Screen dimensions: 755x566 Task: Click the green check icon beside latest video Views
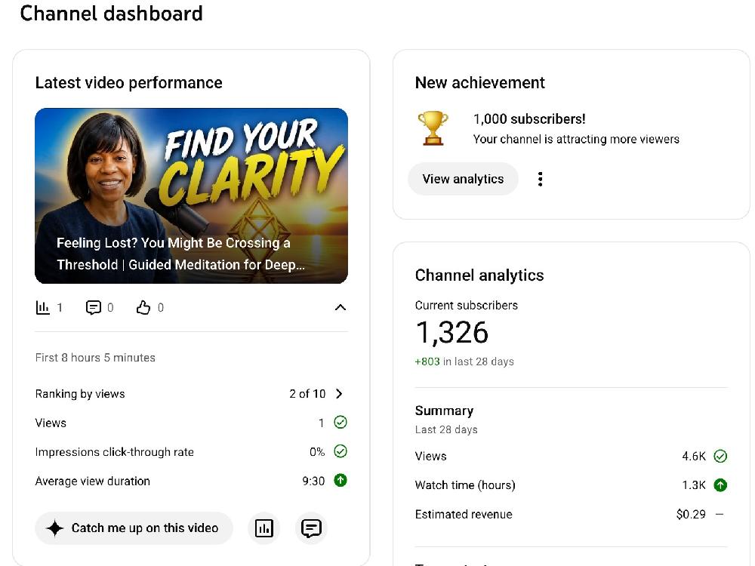coord(341,422)
